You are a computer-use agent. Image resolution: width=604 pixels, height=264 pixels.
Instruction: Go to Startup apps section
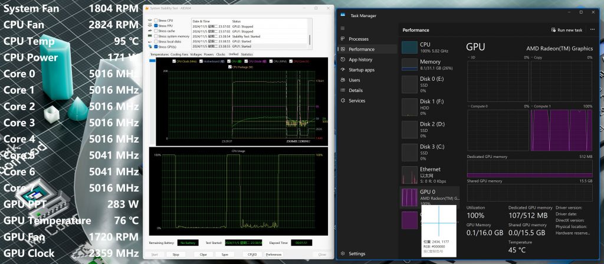(x=361, y=70)
